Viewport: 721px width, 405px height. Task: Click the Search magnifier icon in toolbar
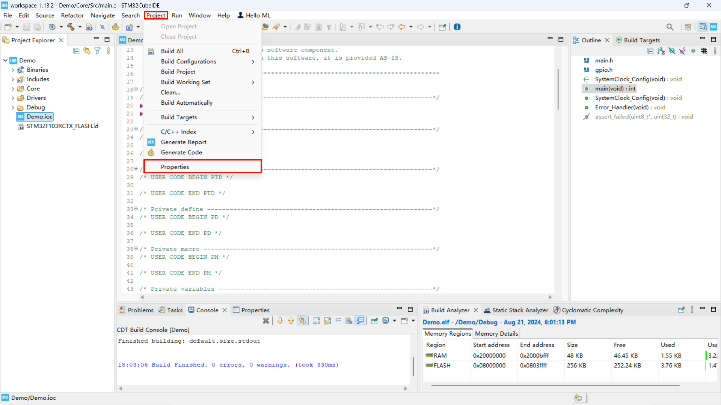coord(670,27)
